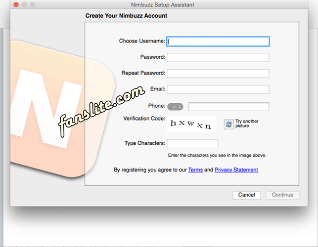Image resolution: width=318 pixels, height=247 pixels.
Task: Open the Terms link
Action: click(x=195, y=170)
